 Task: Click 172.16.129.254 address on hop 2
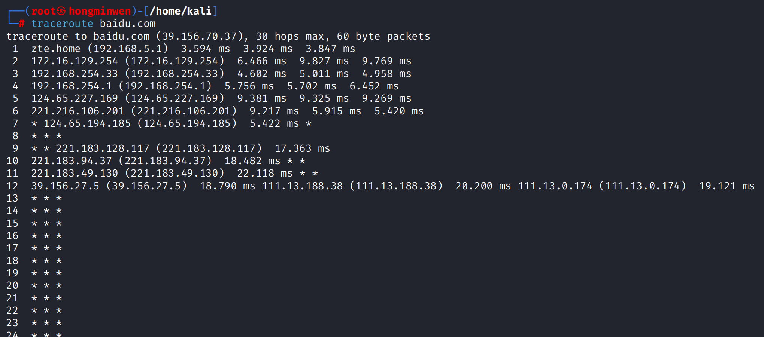click(x=75, y=61)
